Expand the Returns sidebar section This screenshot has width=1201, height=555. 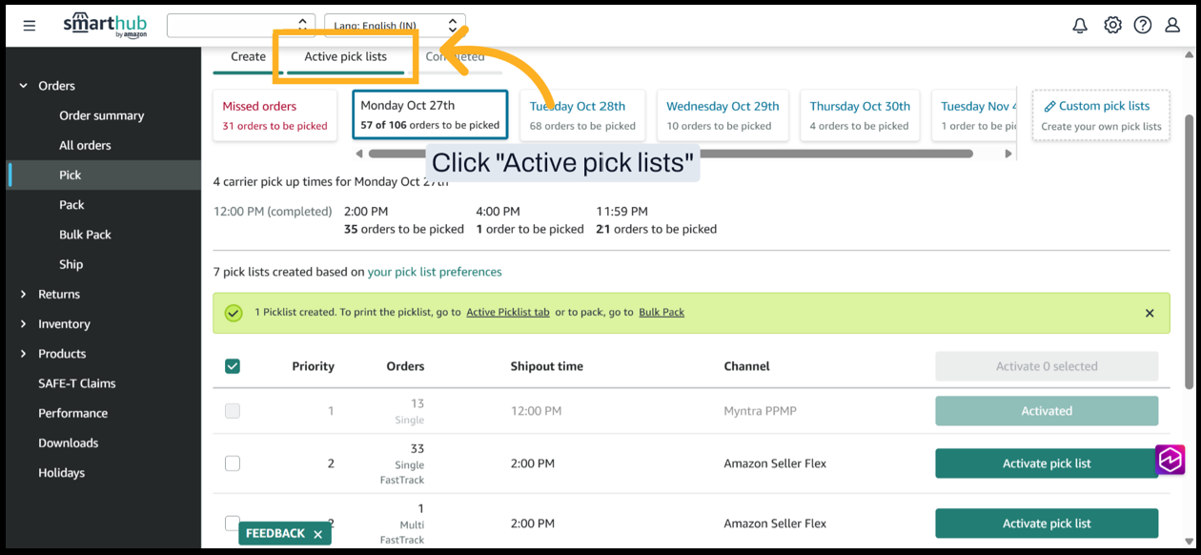[24, 295]
